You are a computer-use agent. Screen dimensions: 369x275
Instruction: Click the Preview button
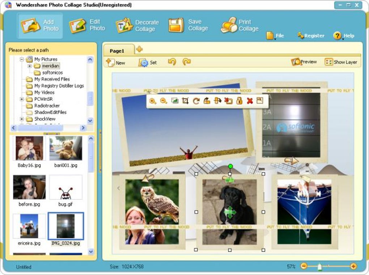pos(304,62)
